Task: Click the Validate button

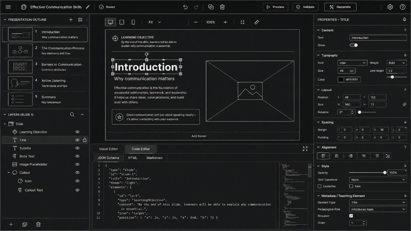Action: [x=305, y=7]
